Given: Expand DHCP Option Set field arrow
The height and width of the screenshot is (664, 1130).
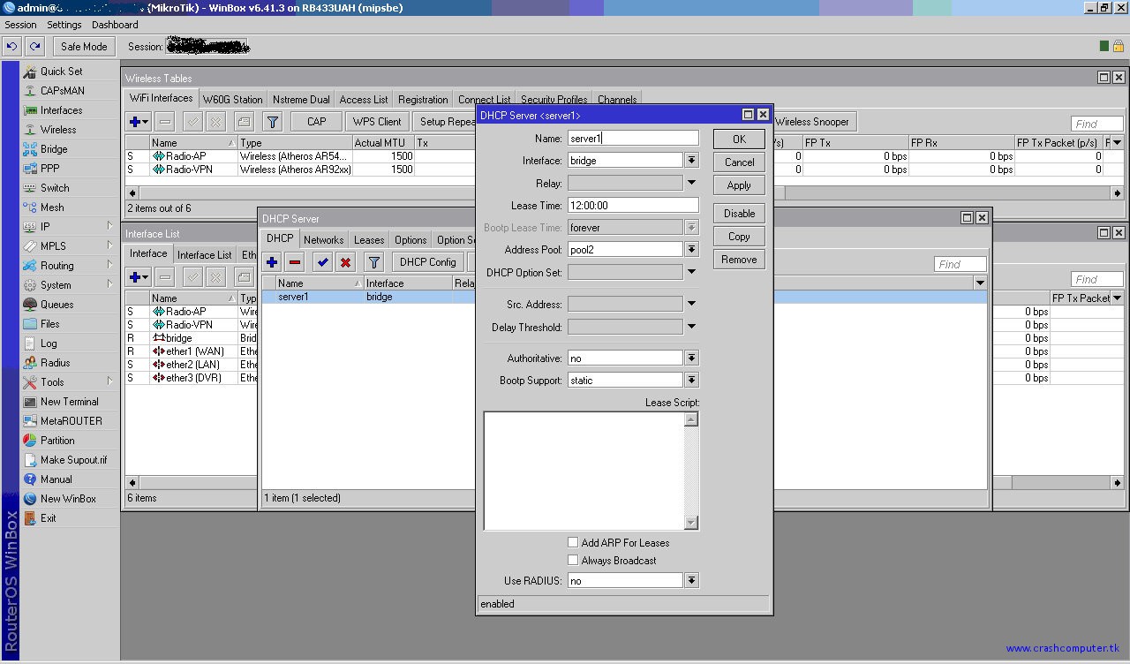Looking at the screenshot, I should [x=691, y=272].
